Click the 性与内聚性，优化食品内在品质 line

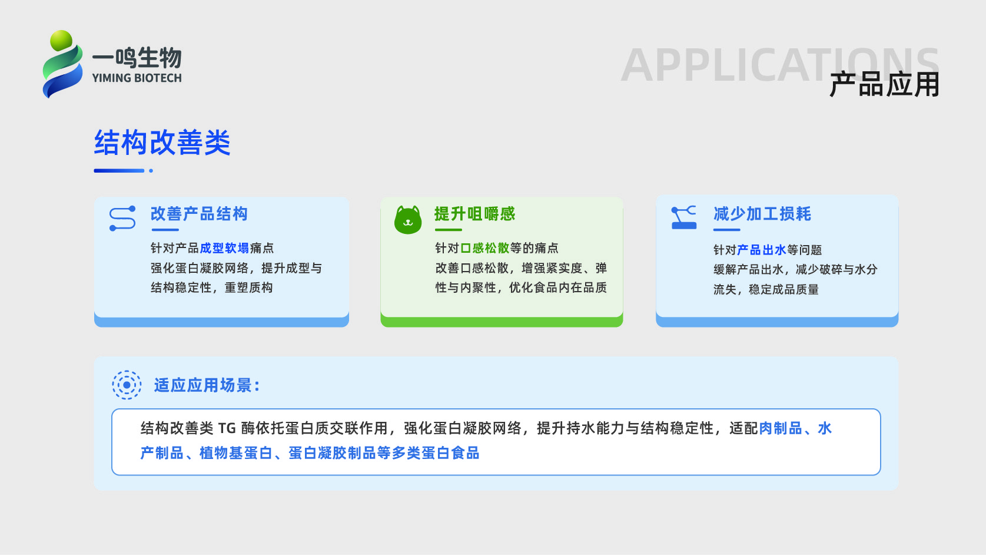521,288
